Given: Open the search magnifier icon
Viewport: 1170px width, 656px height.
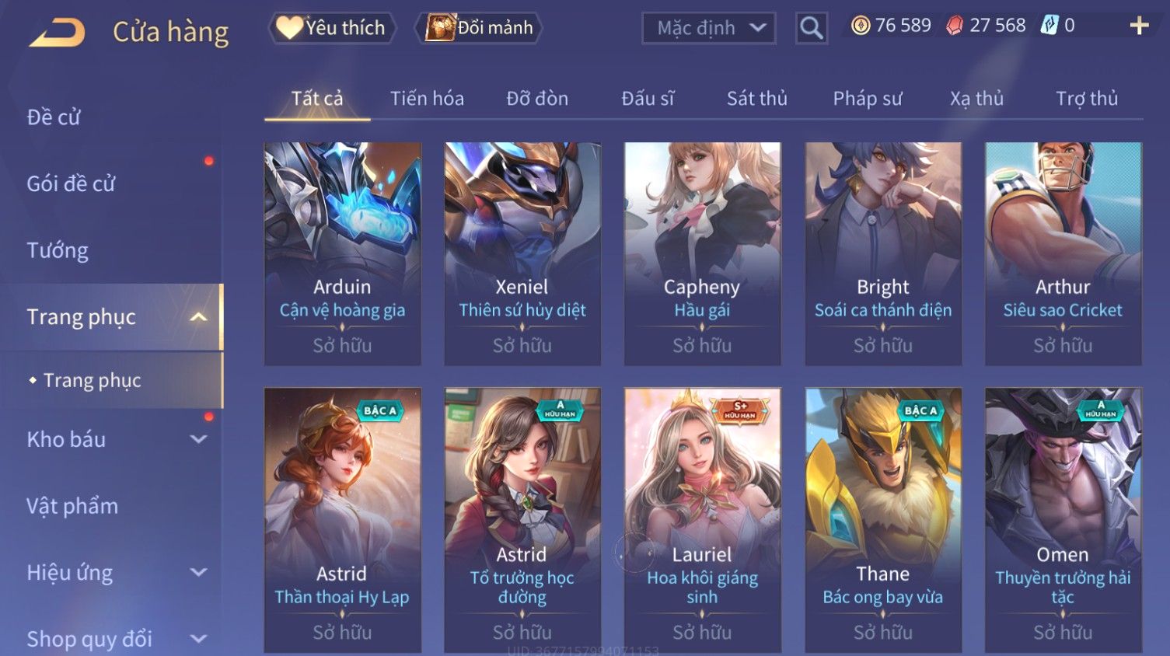Looking at the screenshot, I should [x=811, y=28].
